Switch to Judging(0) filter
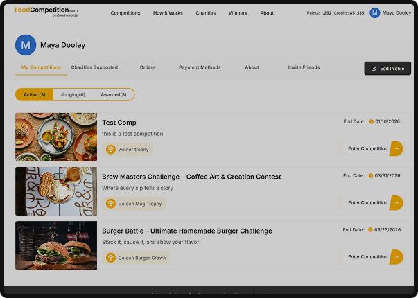 pos(73,94)
